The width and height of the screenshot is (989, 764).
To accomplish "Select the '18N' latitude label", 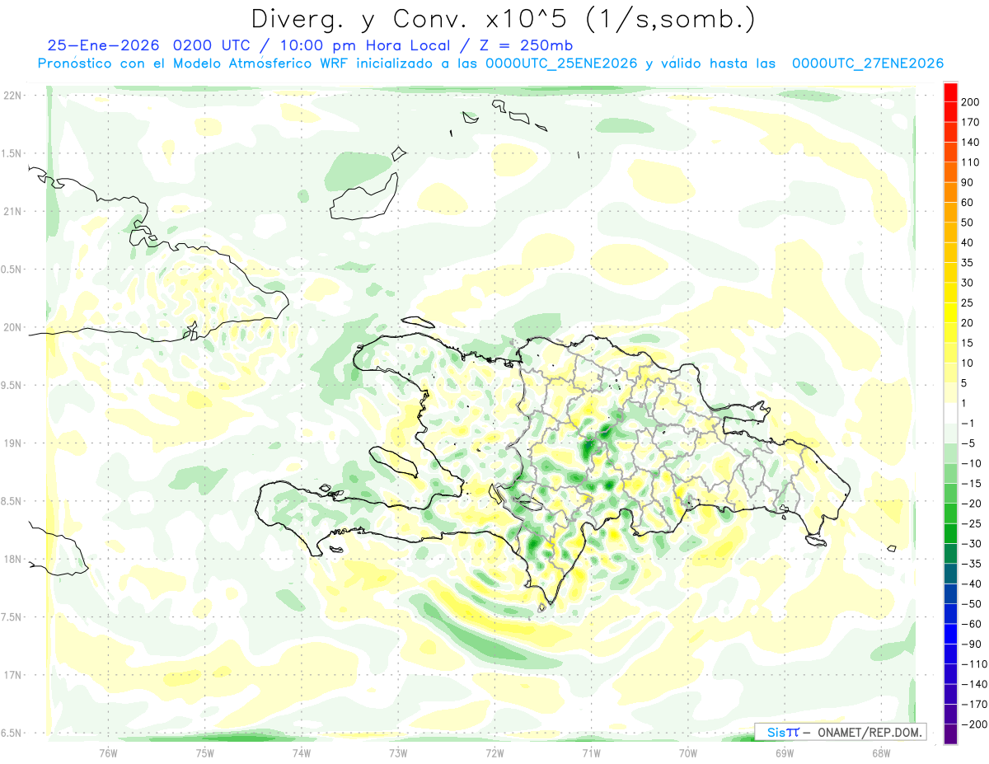I will (x=12, y=560).
